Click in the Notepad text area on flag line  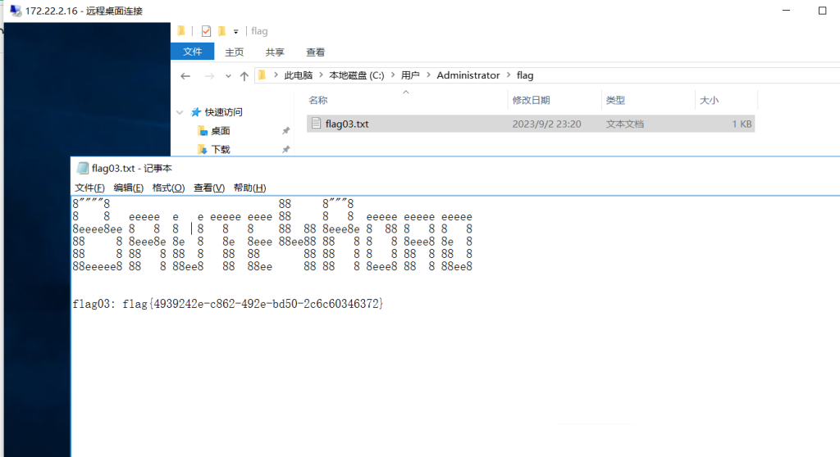coord(228,305)
